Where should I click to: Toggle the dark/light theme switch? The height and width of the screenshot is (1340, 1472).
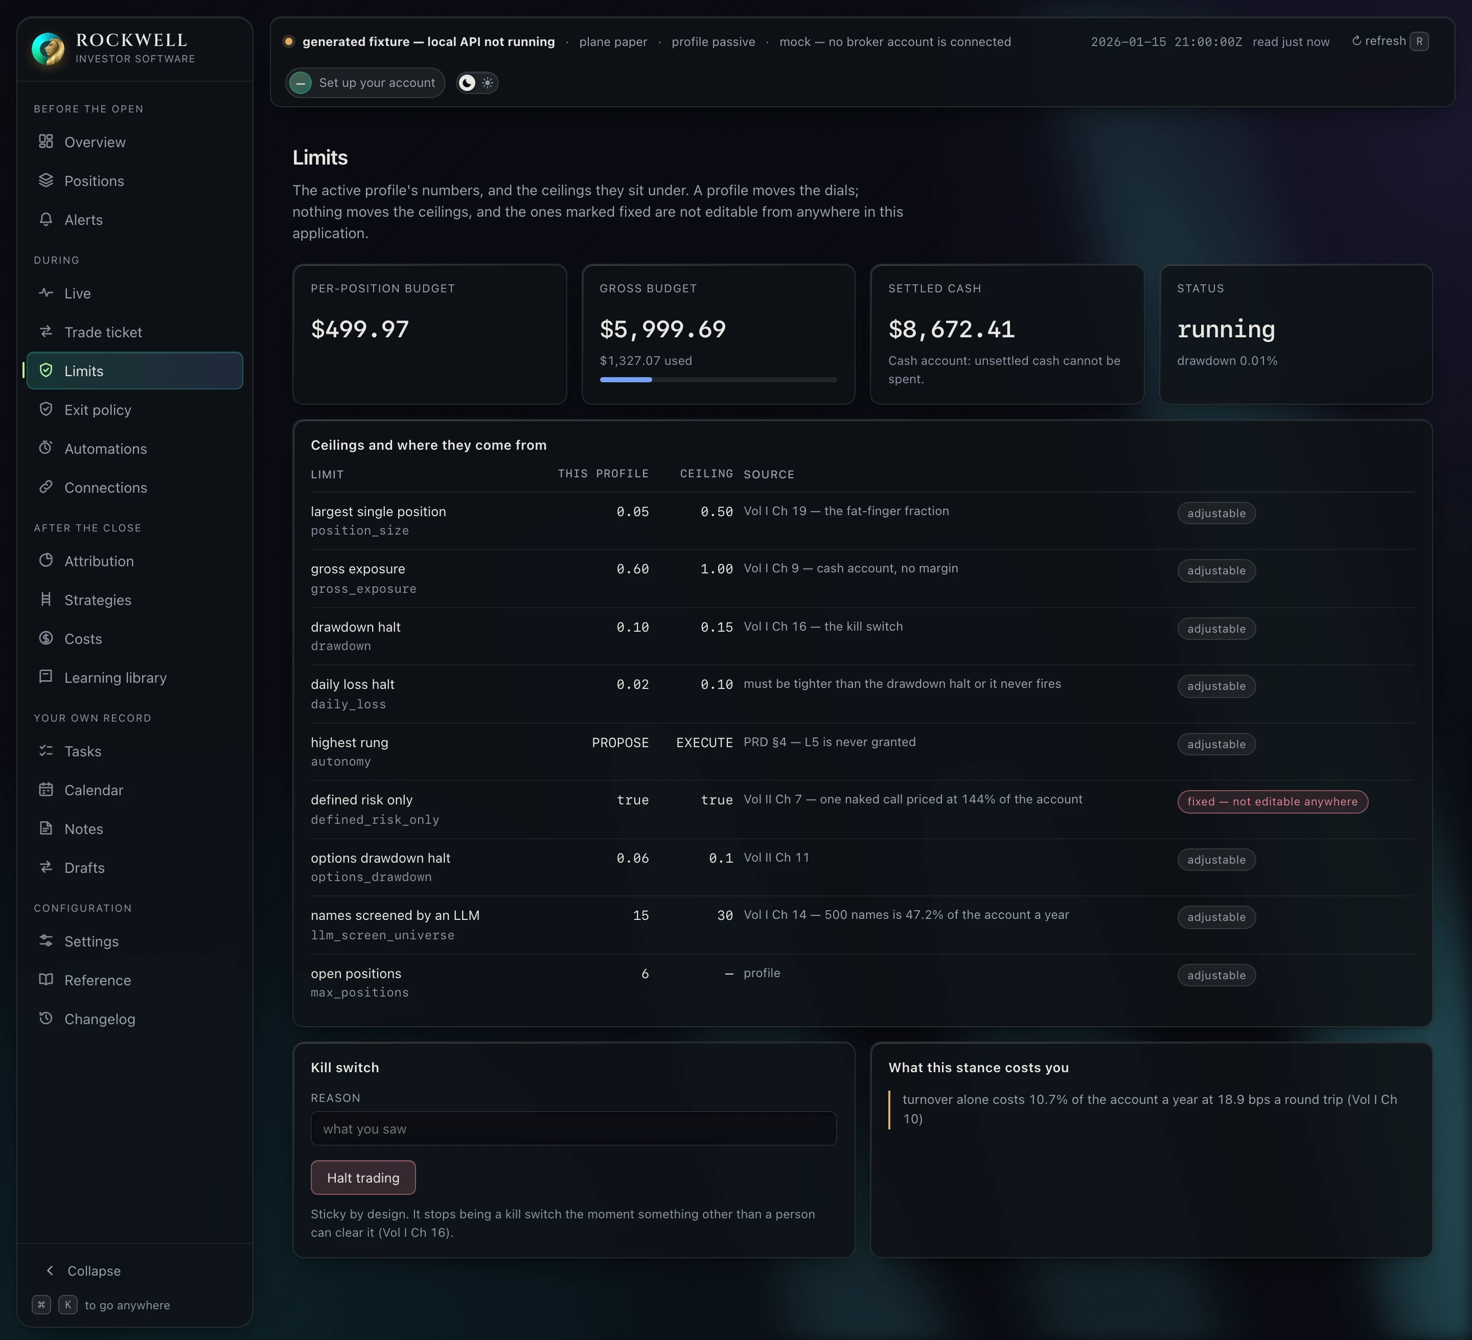[x=477, y=82]
